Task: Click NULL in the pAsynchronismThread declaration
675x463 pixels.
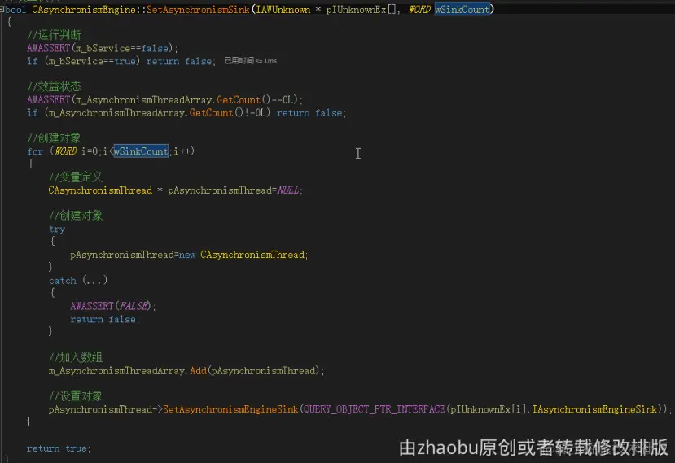Action: (288, 190)
